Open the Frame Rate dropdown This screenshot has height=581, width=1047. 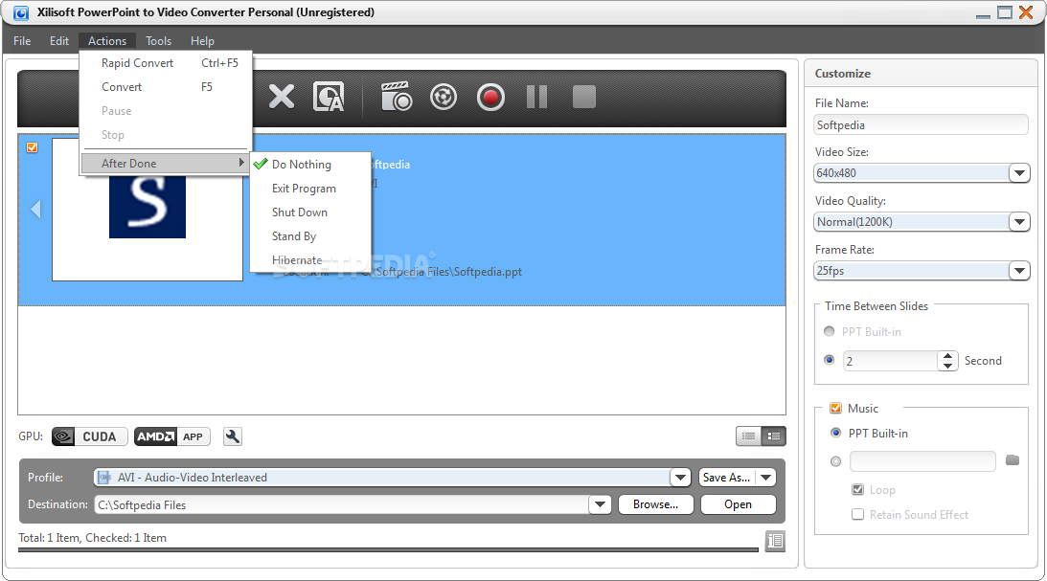tap(1019, 271)
